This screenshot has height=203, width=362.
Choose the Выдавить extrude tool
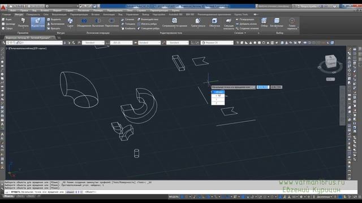[54, 20]
